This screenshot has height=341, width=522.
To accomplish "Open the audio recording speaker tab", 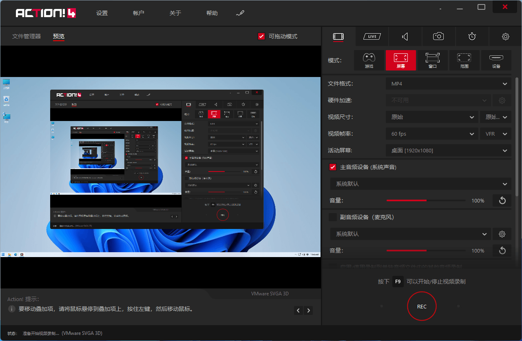I will pyautogui.click(x=405, y=37).
